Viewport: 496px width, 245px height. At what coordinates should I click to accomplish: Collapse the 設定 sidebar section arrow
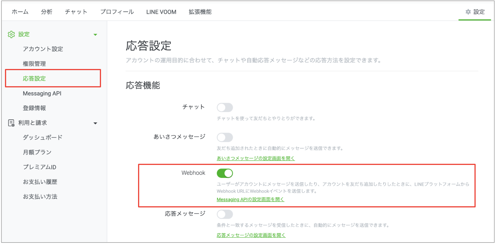click(95, 35)
